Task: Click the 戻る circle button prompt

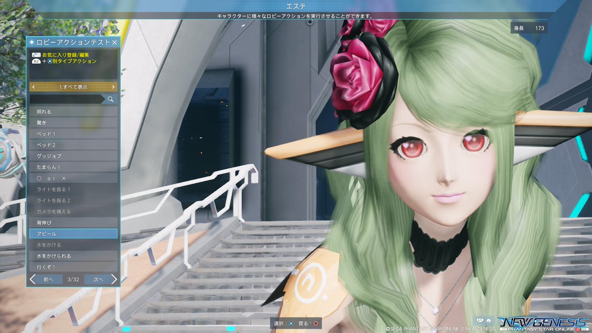Action: point(308,323)
